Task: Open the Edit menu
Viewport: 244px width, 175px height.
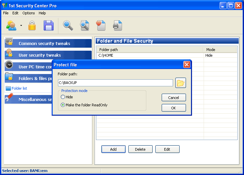Action: coord(15,13)
